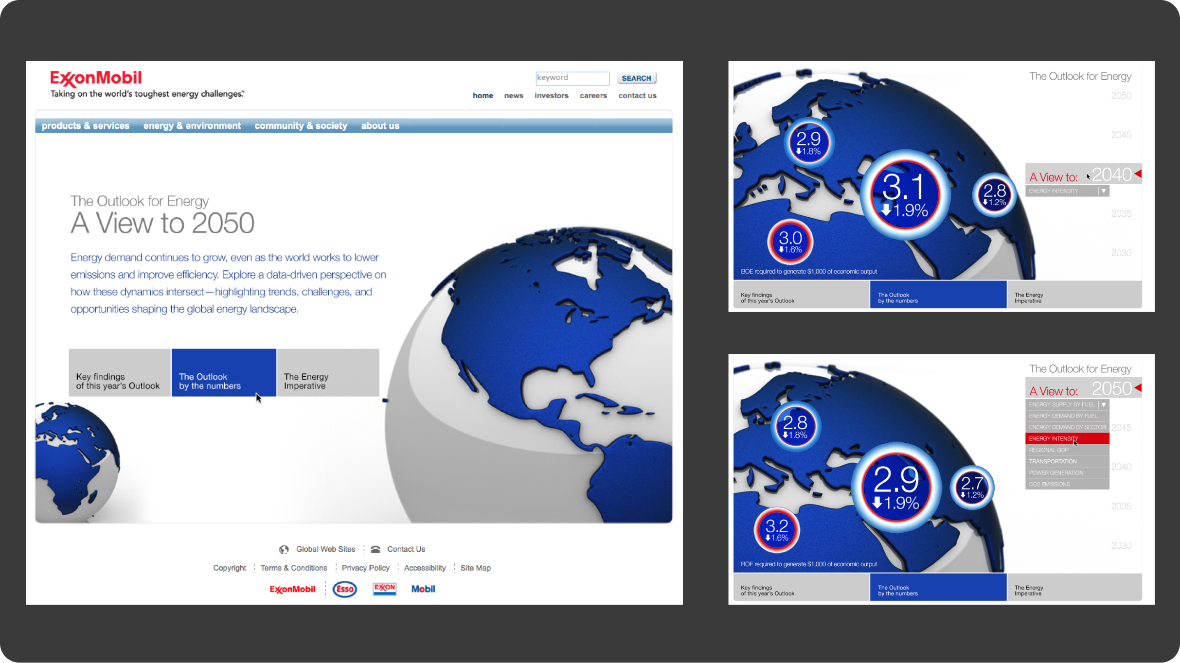This screenshot has height=663, width=1180.
Task: Click the keyword search field
Action: [x=572, y=78]
